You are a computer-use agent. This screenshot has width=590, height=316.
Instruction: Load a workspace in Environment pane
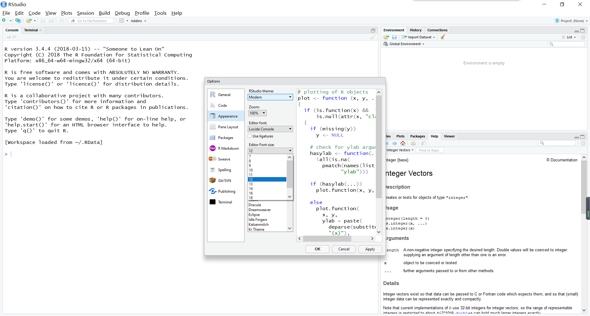(386, 37)
